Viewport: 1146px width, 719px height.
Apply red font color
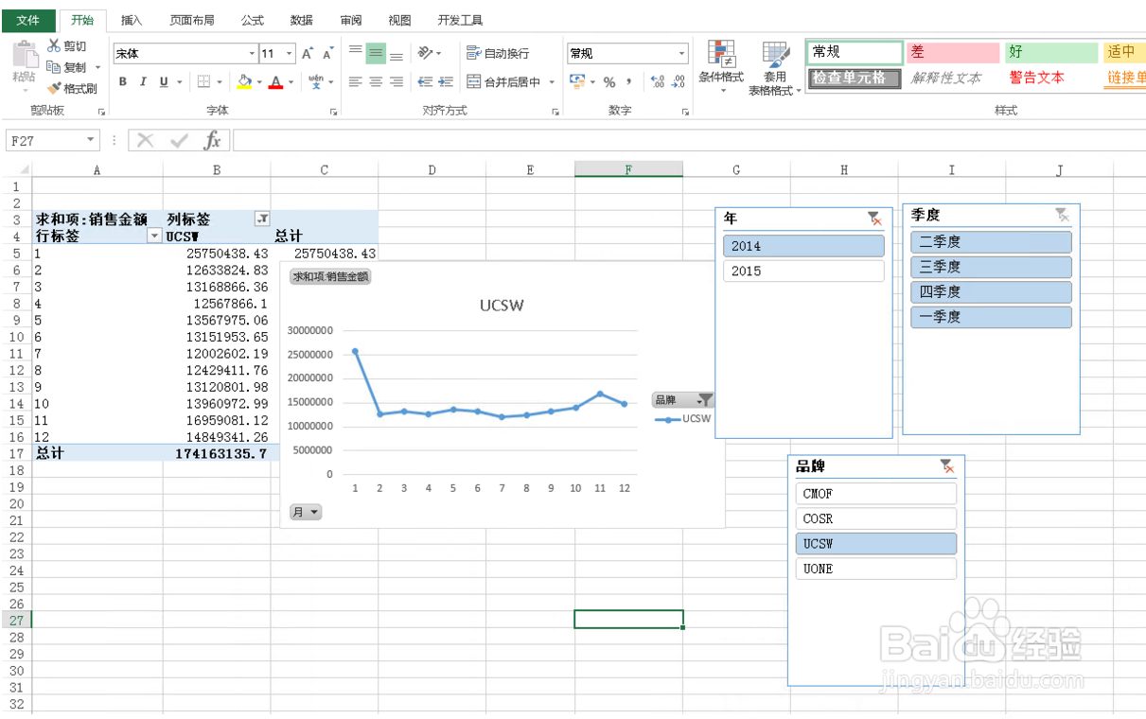pyautogui.click(x=275, y=82)
